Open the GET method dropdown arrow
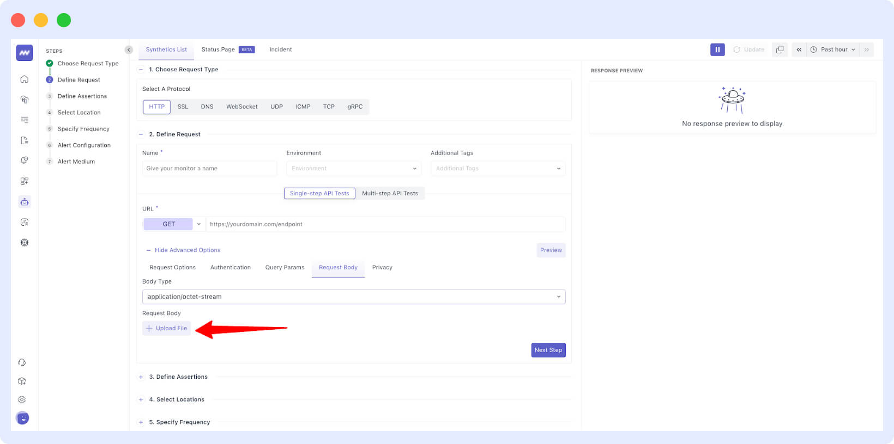 [199, 224]
